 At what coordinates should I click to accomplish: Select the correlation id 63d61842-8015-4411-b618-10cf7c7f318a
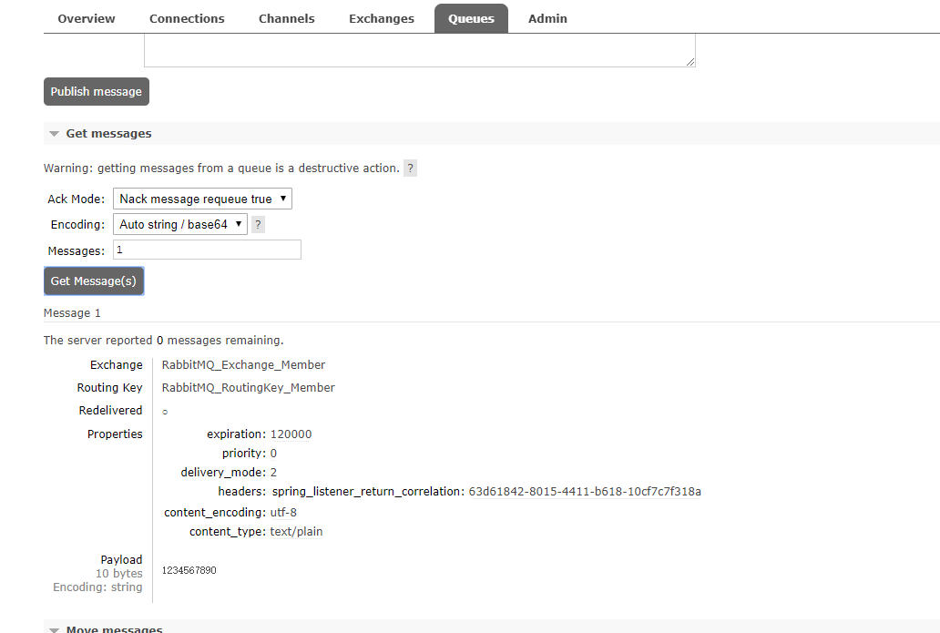pos(585,492)
